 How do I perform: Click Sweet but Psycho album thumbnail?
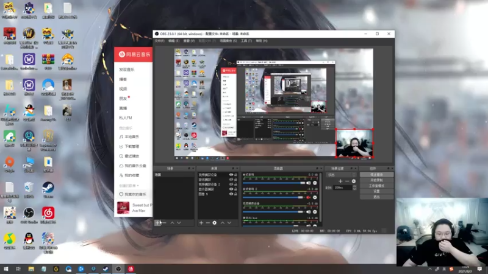point(123,208)
